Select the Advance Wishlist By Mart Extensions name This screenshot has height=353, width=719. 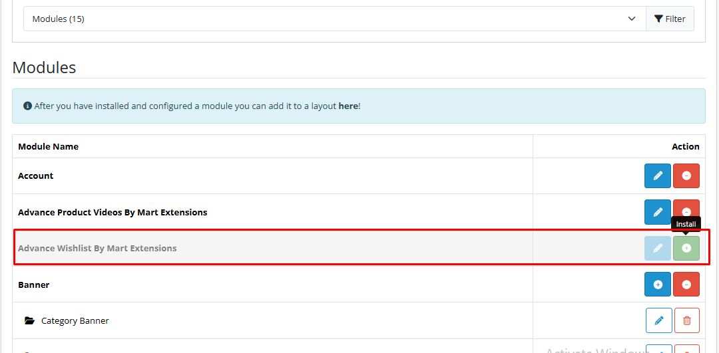click(x=97, y=248)
